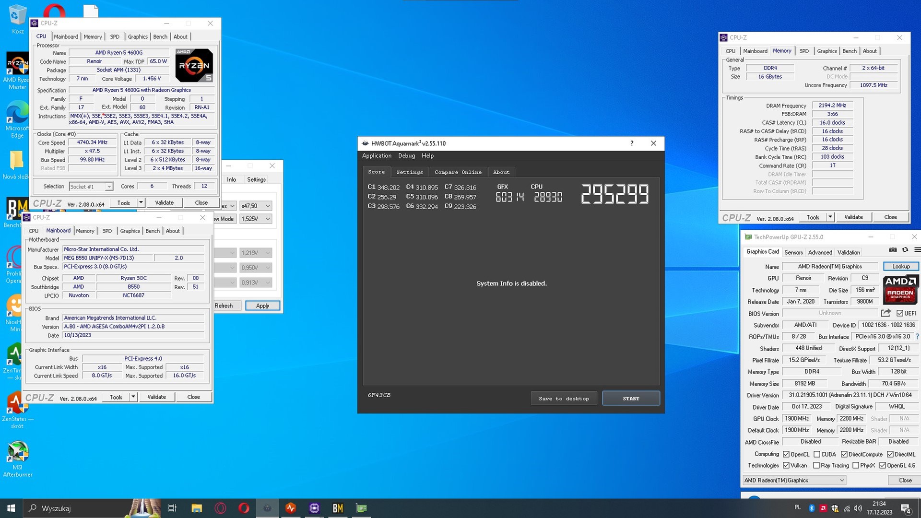Open the red monitoring taskbar app
921x518 pixels.
click(291, 508)
